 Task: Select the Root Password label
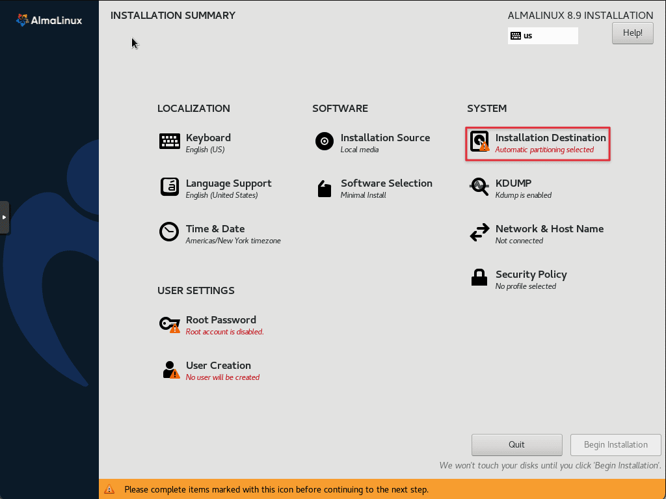point(220,320)
